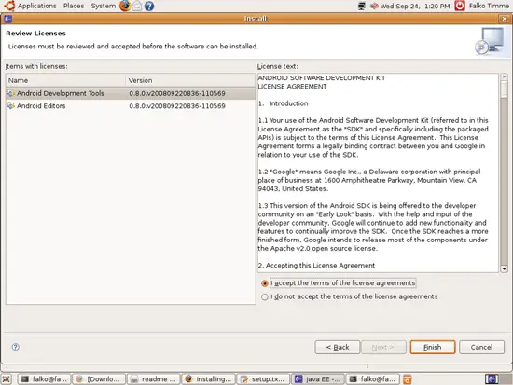Select I do not accept the terms radio
The height and width of the screenshot is (385, 513).
click(265, 297)
